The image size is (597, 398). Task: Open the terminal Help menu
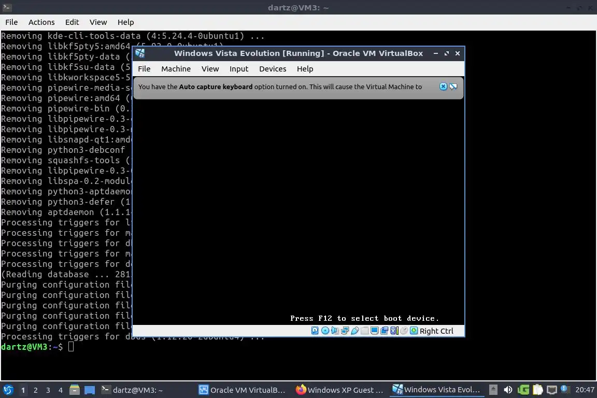click(125, 22)
